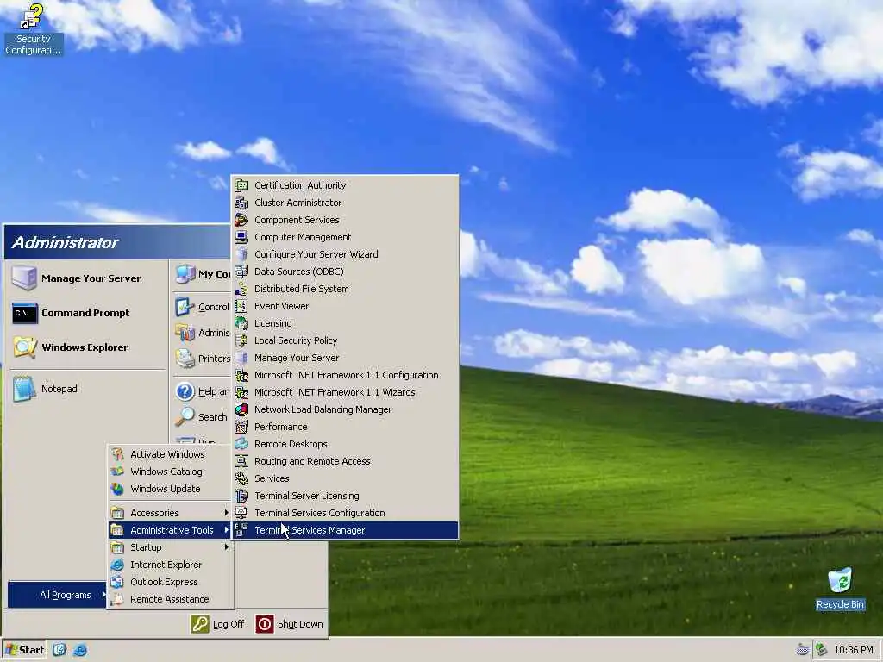This screenshot has width=883, height=662.
Task: Open the Recycle Bin desktop icon
Action: tap(840, 588)
